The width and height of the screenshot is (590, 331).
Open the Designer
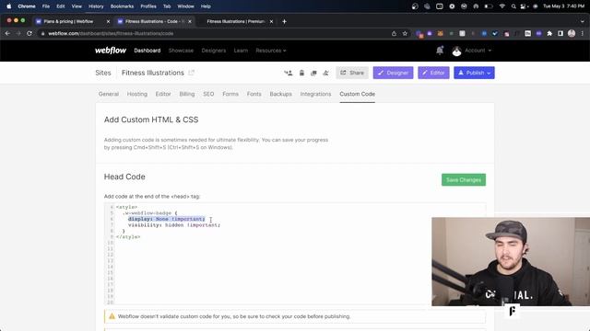tap(394, 73)
